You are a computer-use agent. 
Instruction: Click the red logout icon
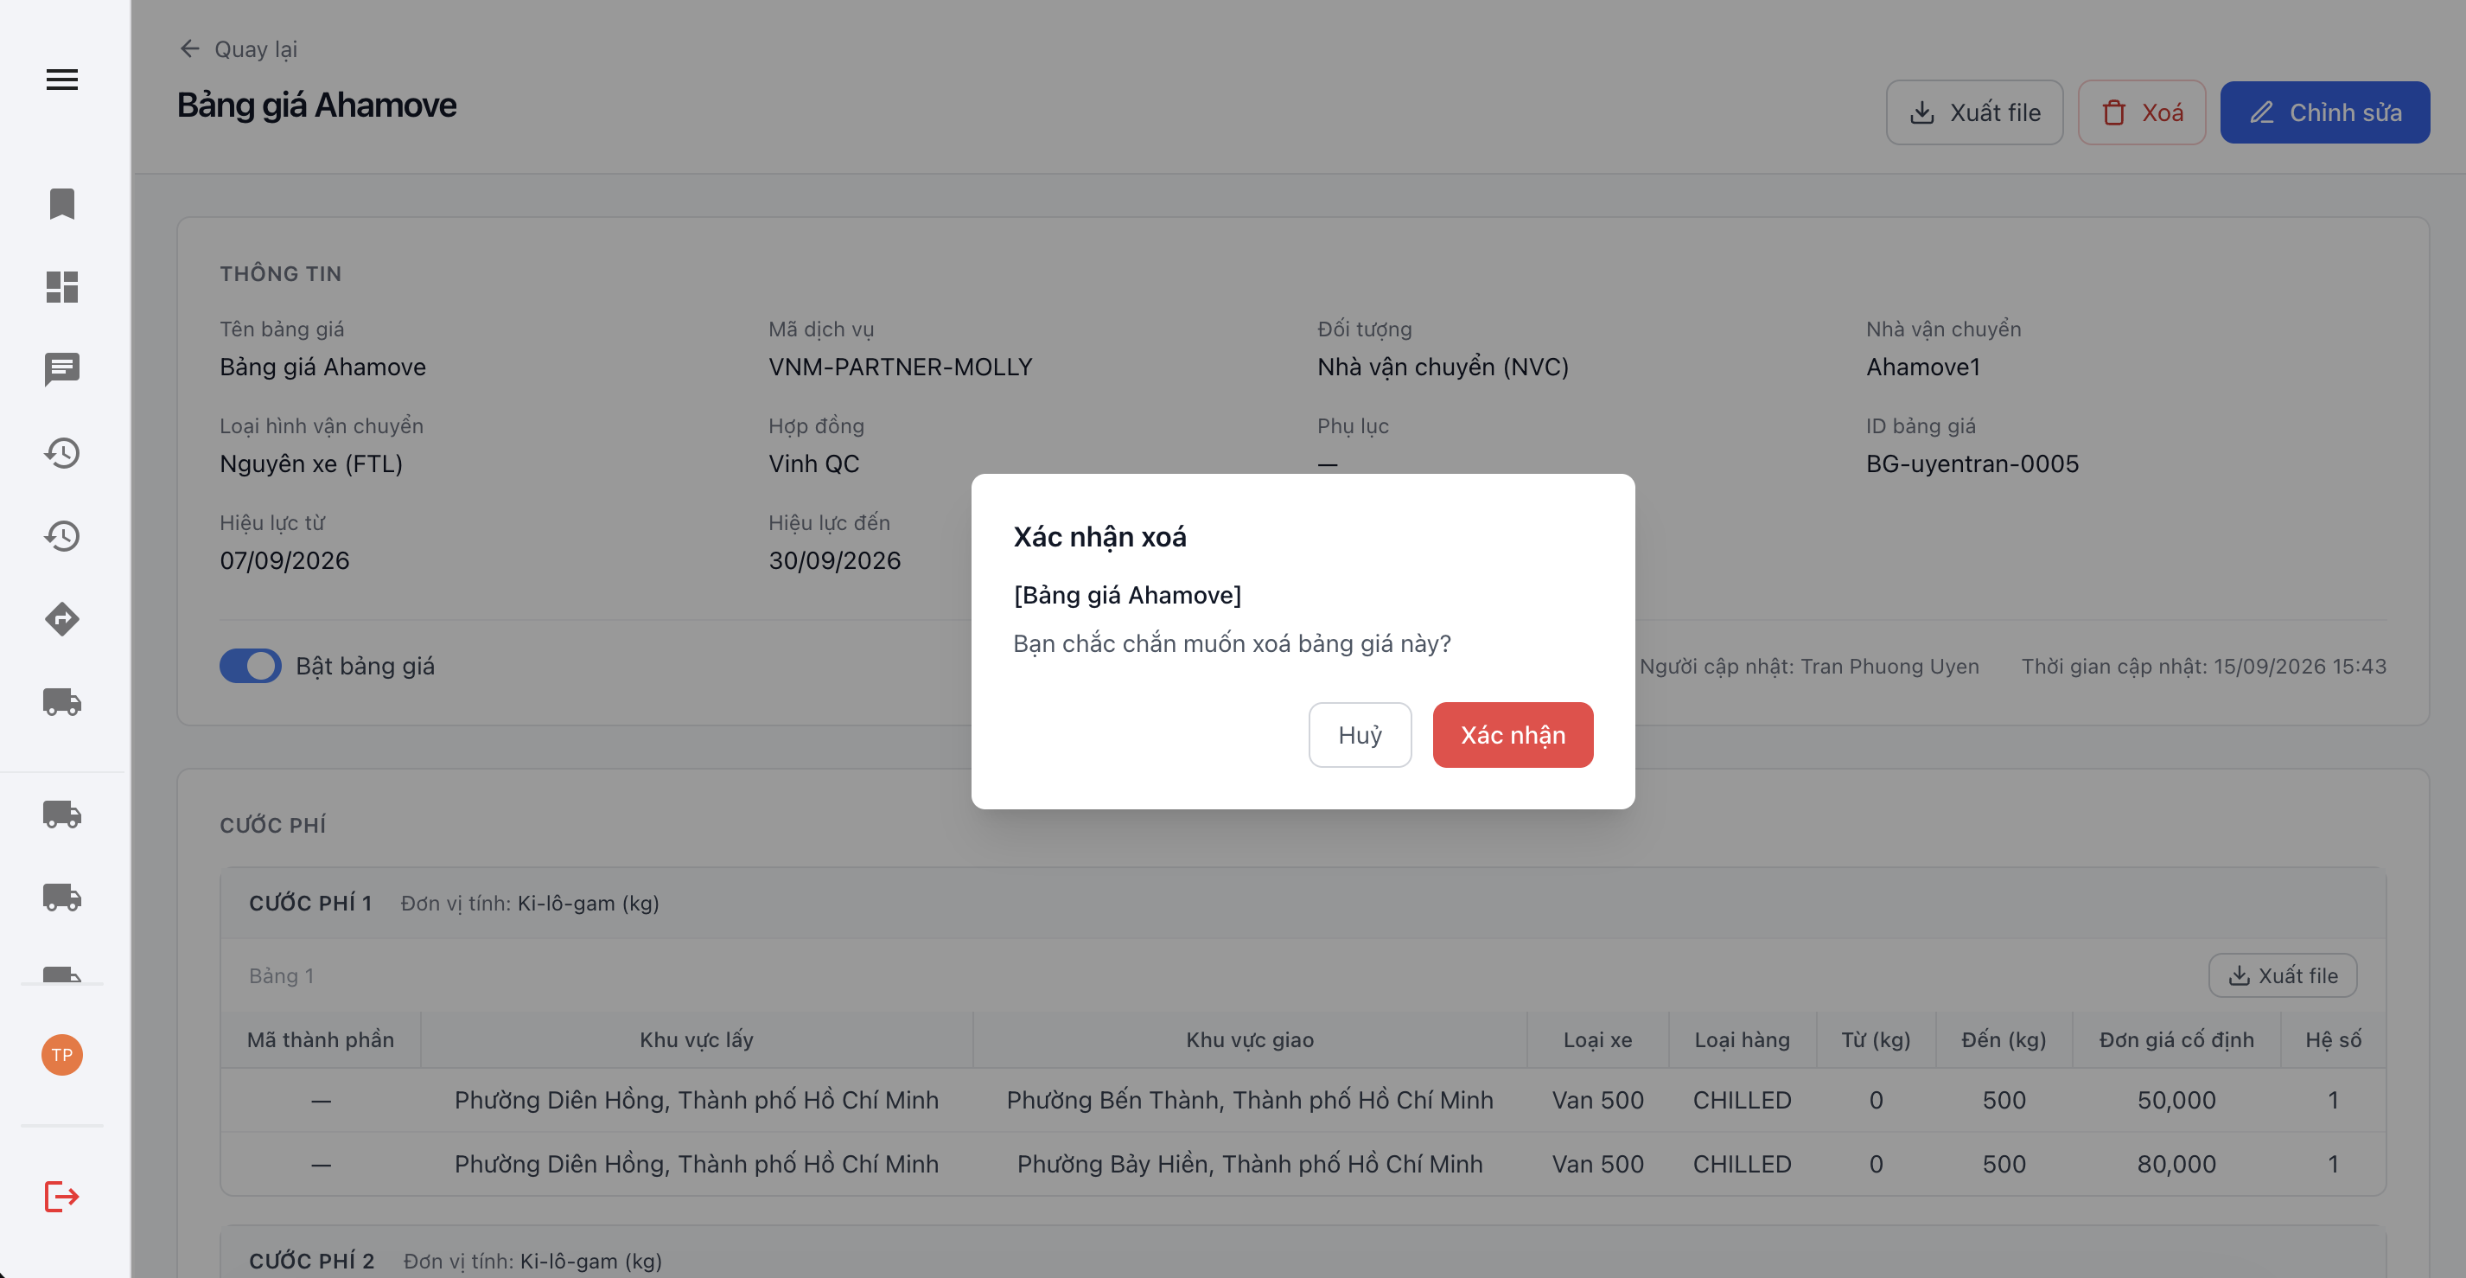pyautogui.click(x=62, y=1196)
